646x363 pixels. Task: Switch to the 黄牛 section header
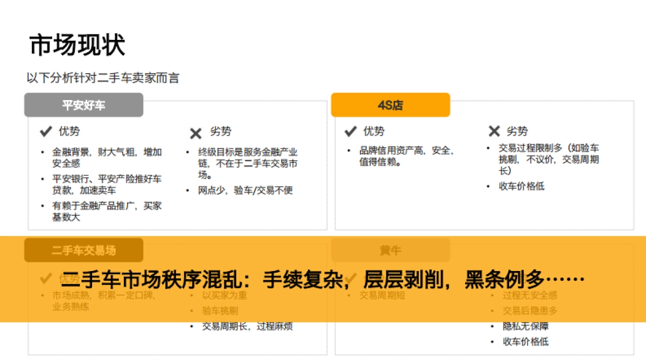[390, 250]
